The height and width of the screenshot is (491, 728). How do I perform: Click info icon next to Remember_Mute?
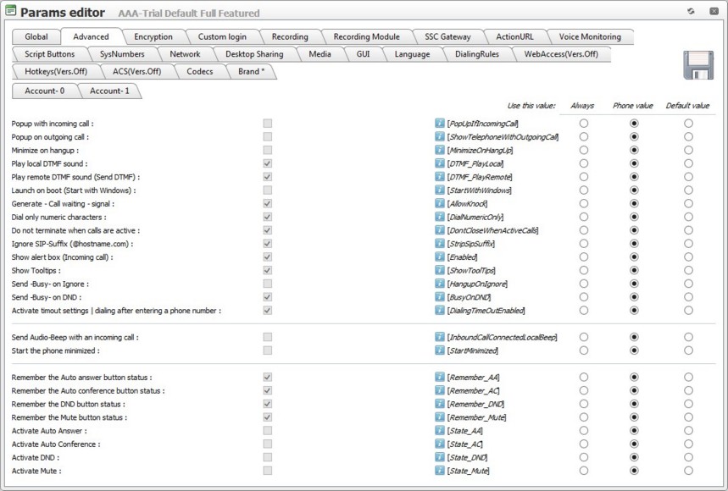click(x=440, y=417)
